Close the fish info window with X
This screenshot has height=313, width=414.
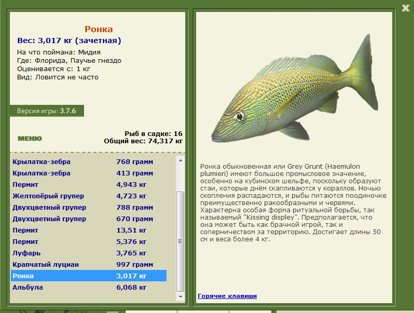click(x=405, y=8)
